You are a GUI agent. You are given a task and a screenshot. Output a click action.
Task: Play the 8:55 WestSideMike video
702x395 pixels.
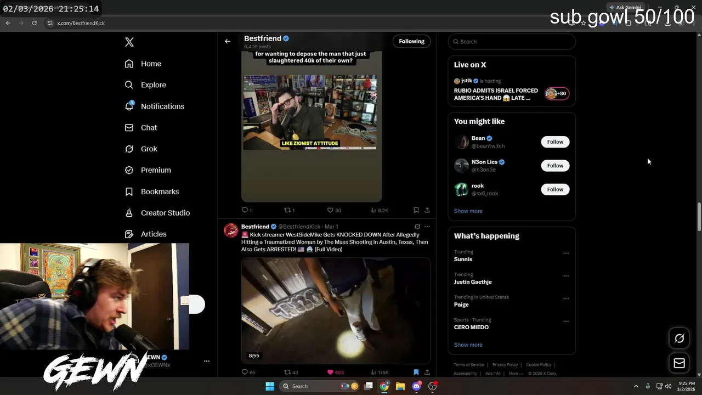click(x=336, y=311)
